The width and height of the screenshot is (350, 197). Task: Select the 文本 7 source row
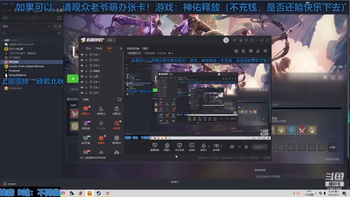coord(101,93)
